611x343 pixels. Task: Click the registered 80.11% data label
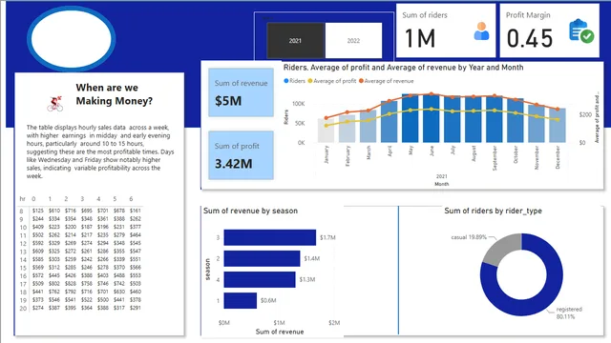tap(569, 313)
